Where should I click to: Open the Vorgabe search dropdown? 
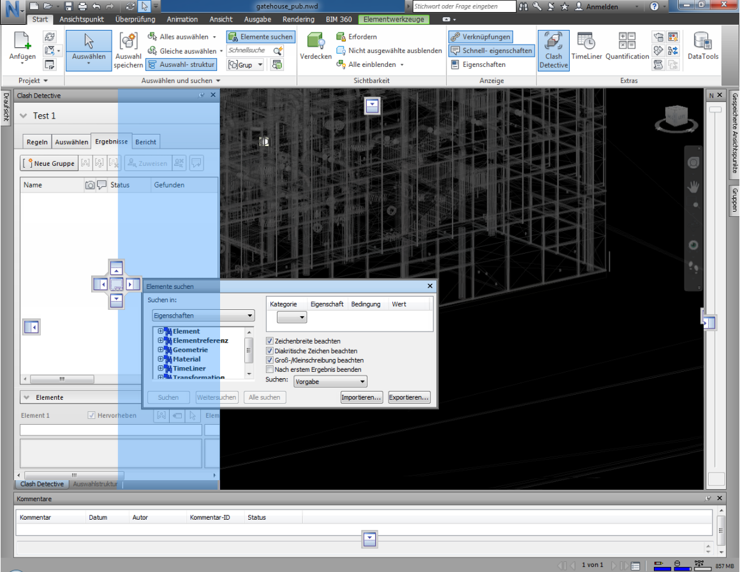[x=330, y=381]
